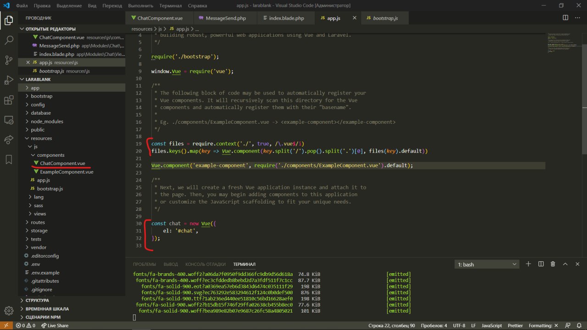Expand the СЦЕНАРИИ NPM section
Screen dimensions: 587x330
(x=72, y=317)
